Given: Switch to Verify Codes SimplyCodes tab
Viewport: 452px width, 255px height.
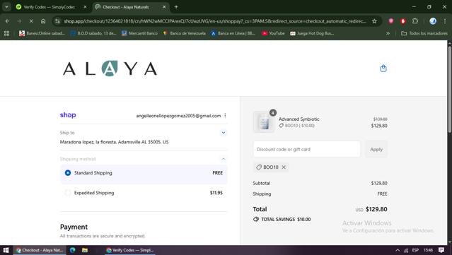Looking at the screenshot, I should coord(49,7).
